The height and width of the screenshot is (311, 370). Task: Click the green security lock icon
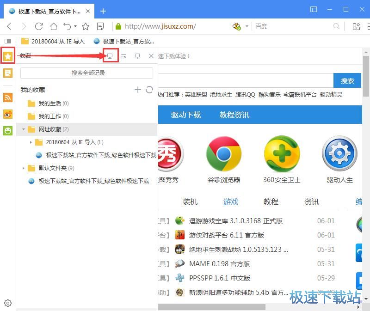(118, 26)
